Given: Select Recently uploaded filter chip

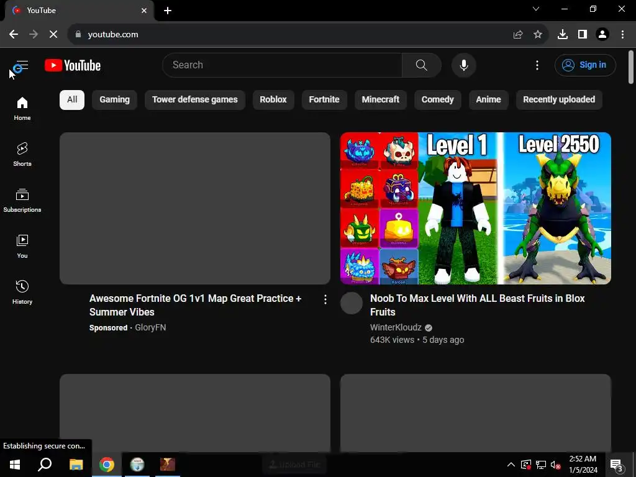Looking at the screenshot, I should coord(559,100).
